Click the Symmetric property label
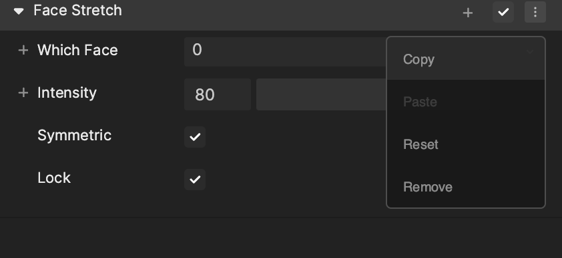The image size is (562, 258). coord(75,136)
